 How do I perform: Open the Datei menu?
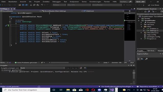coord(4,2)
